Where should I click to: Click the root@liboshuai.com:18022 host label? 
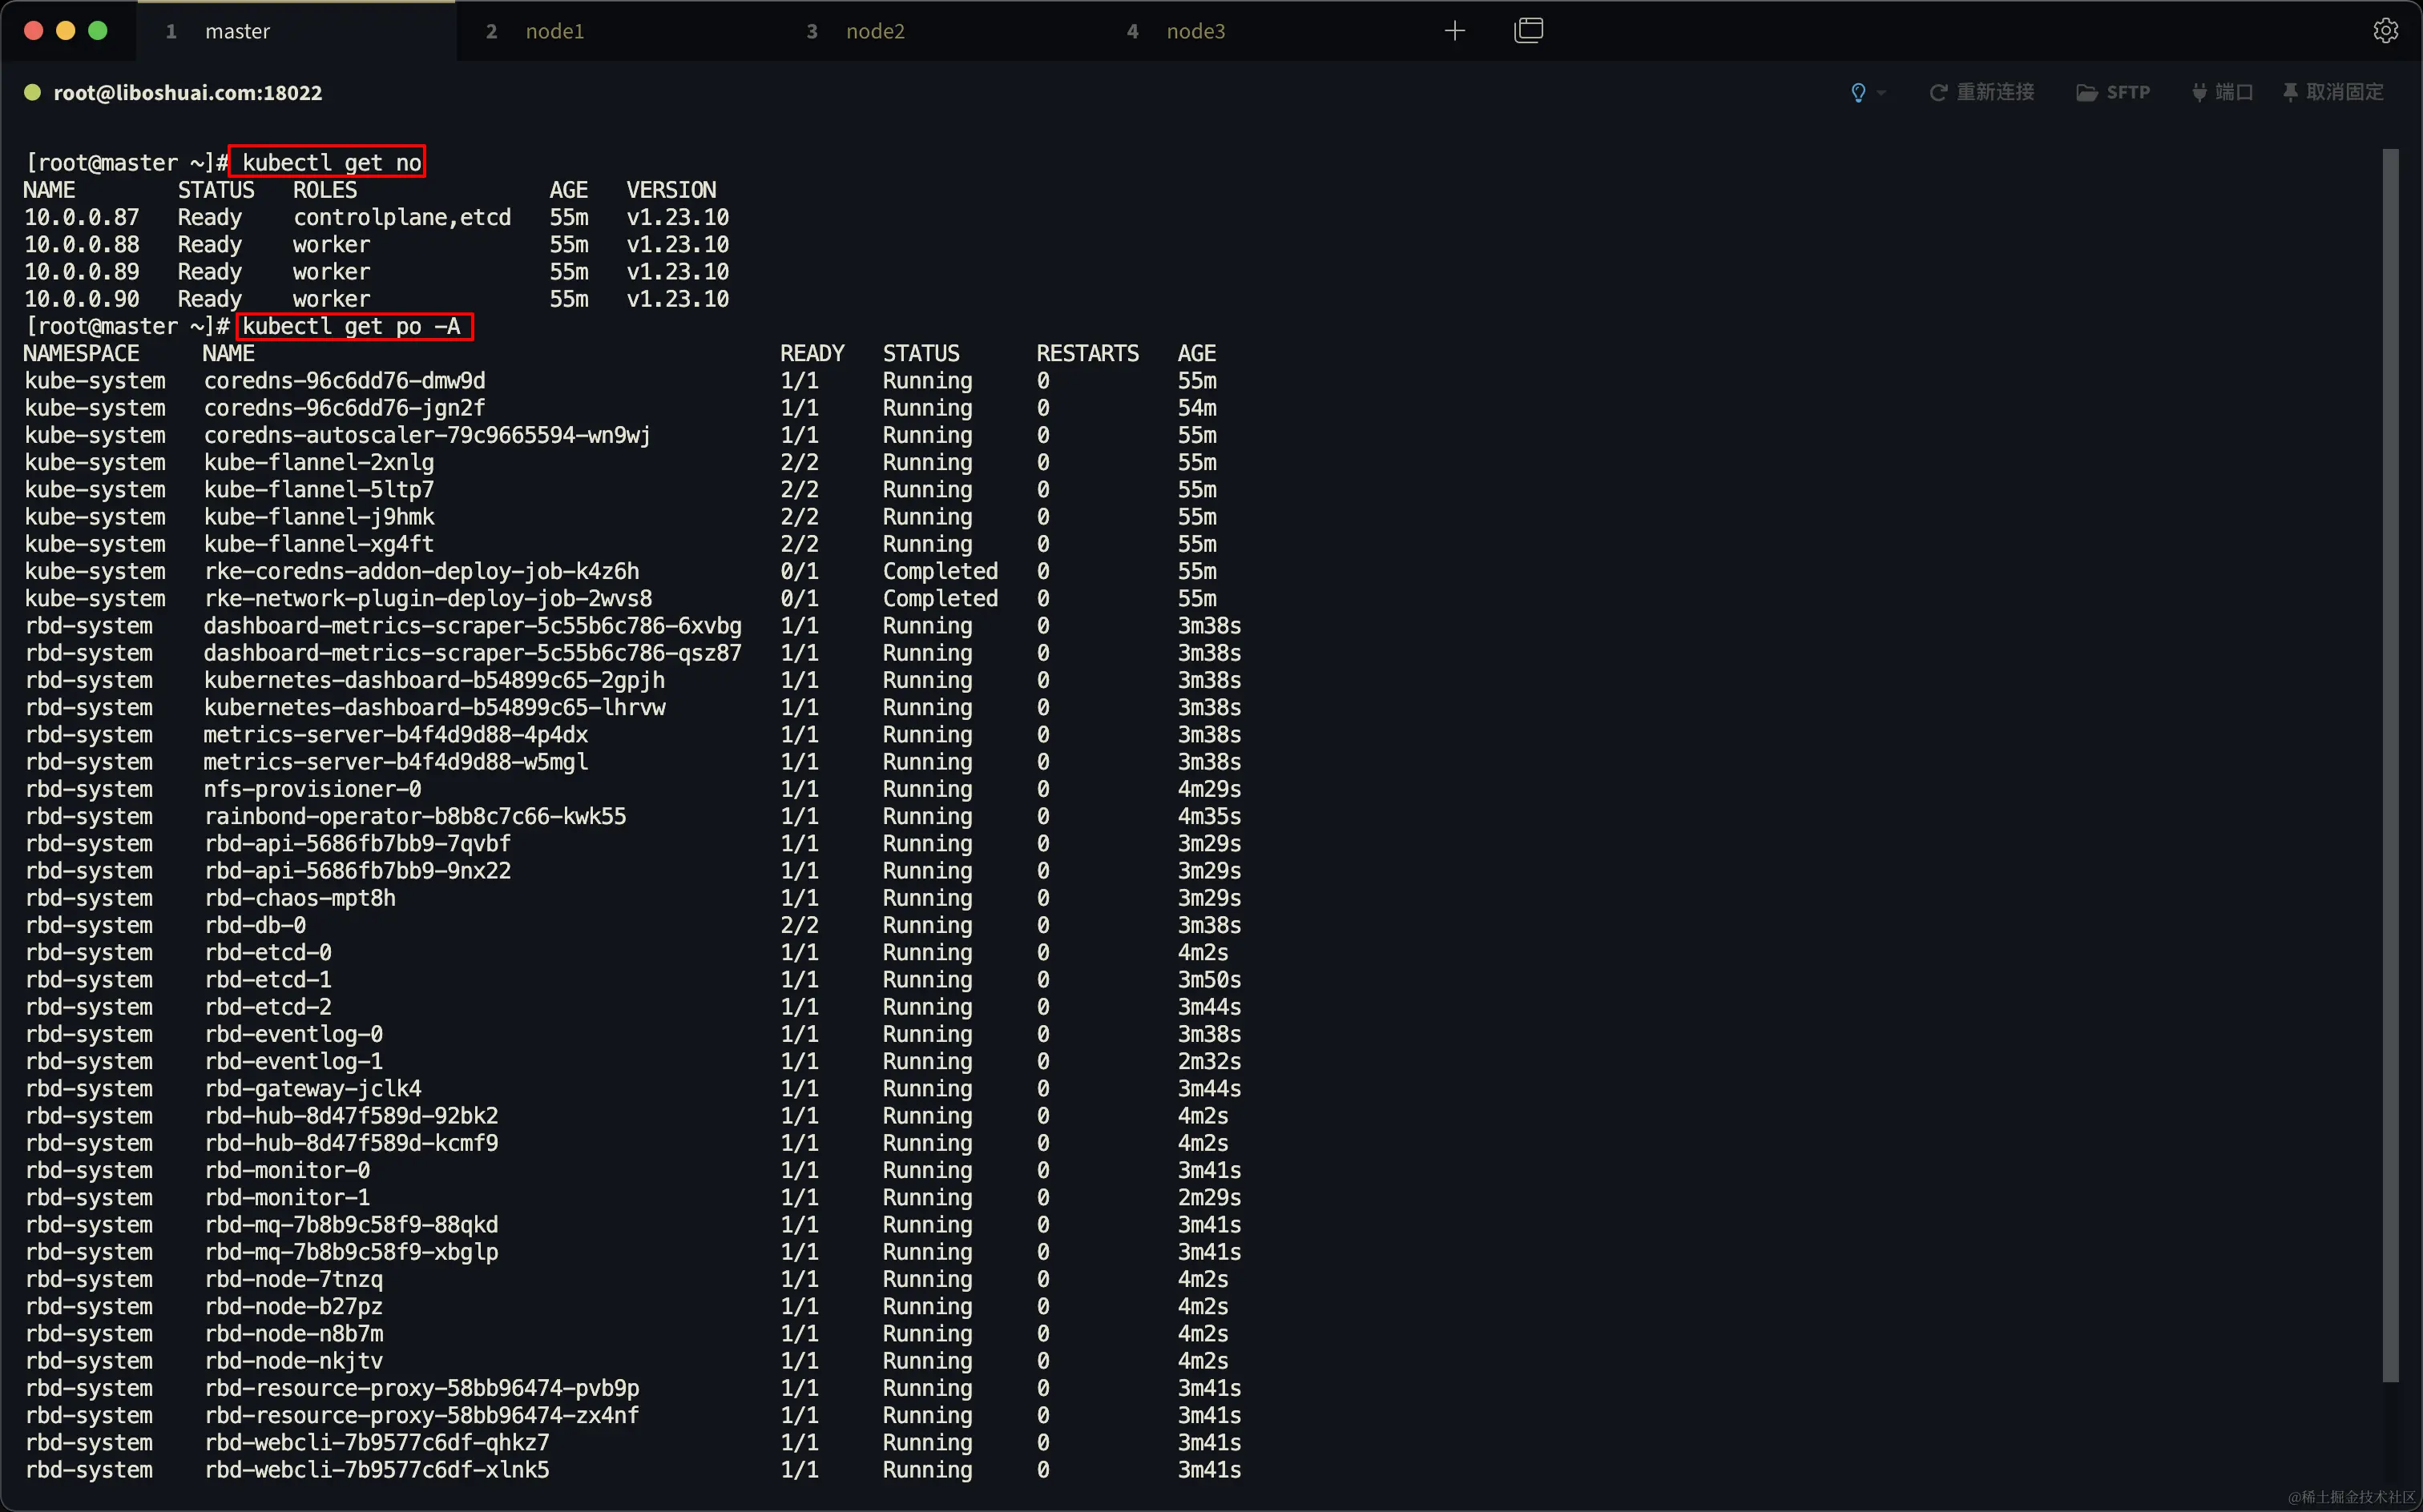click(x=188, y=93)
